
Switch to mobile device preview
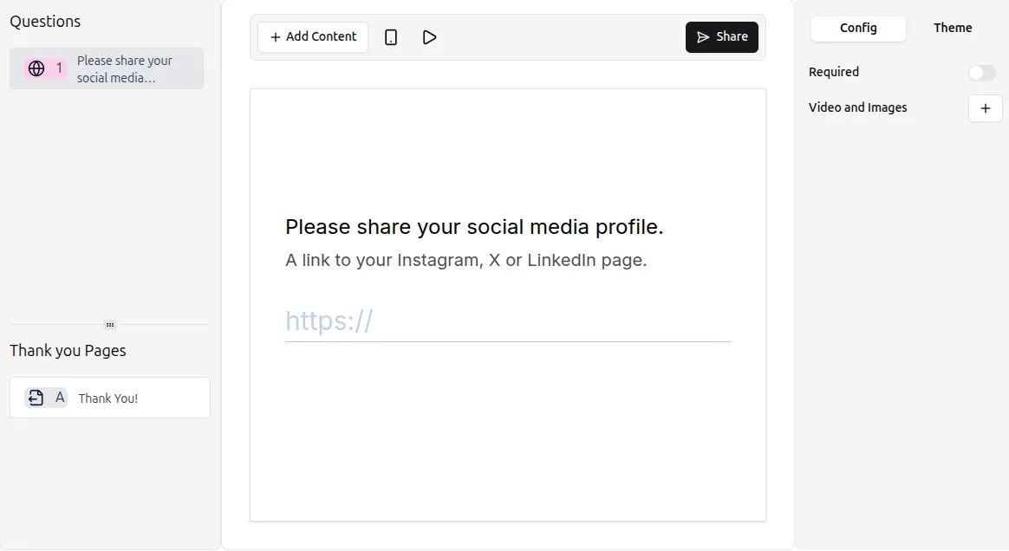point(391,37)
